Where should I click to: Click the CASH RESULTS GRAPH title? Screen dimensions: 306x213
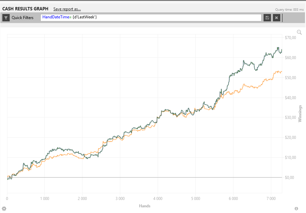click(25, 9)
